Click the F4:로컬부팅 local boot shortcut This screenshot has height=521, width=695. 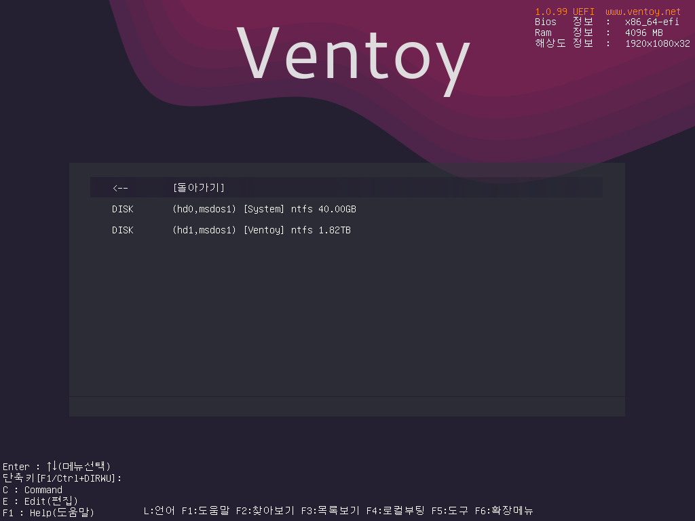pyautogui.click(x=396, y=511)
